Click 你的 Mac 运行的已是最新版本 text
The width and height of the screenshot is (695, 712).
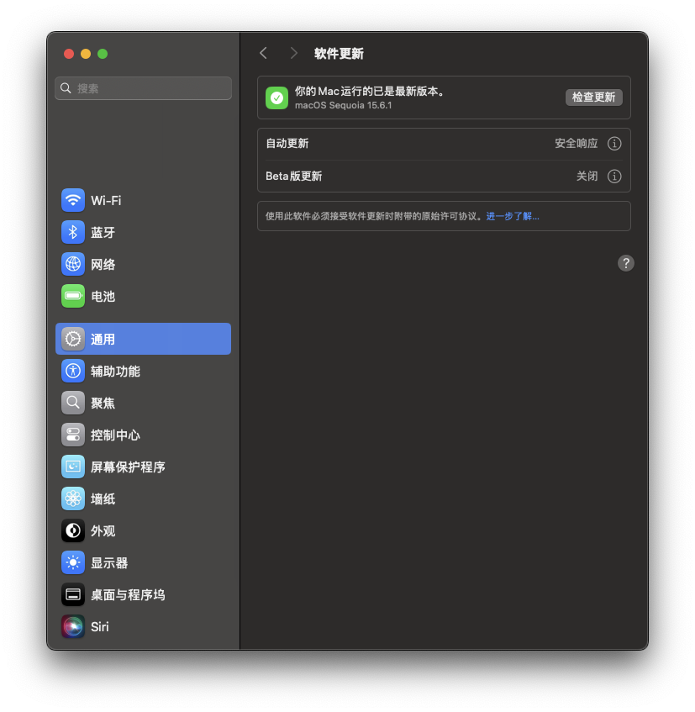(x=369, y=92)
